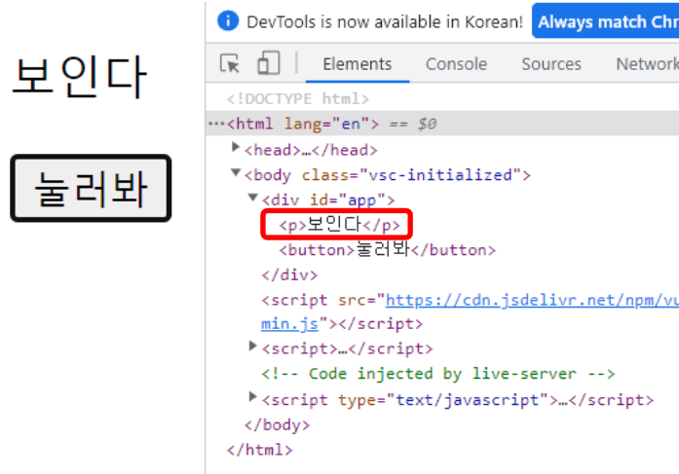Screen dimensions: 679x474
Task: Select the closing </body> row
Action: [x=277, y=425]
